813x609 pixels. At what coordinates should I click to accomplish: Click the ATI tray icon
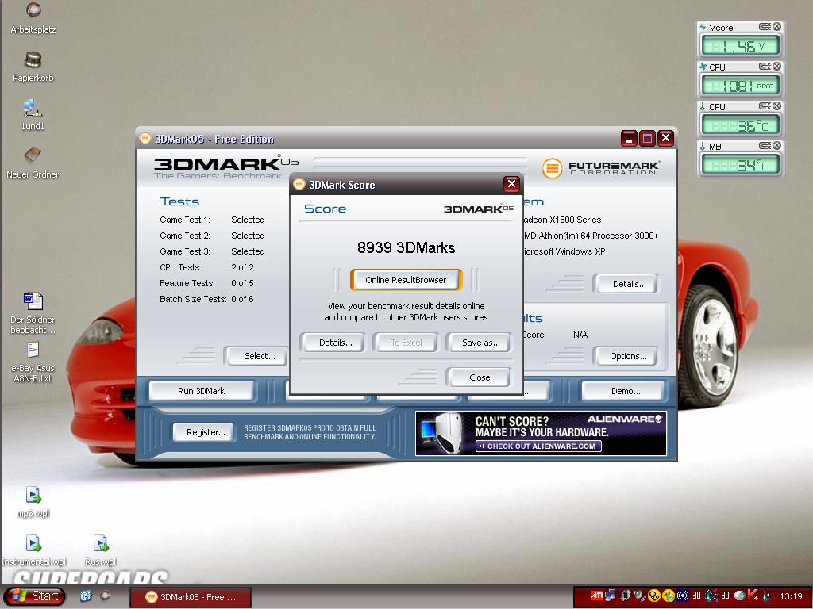coord(597,596)
